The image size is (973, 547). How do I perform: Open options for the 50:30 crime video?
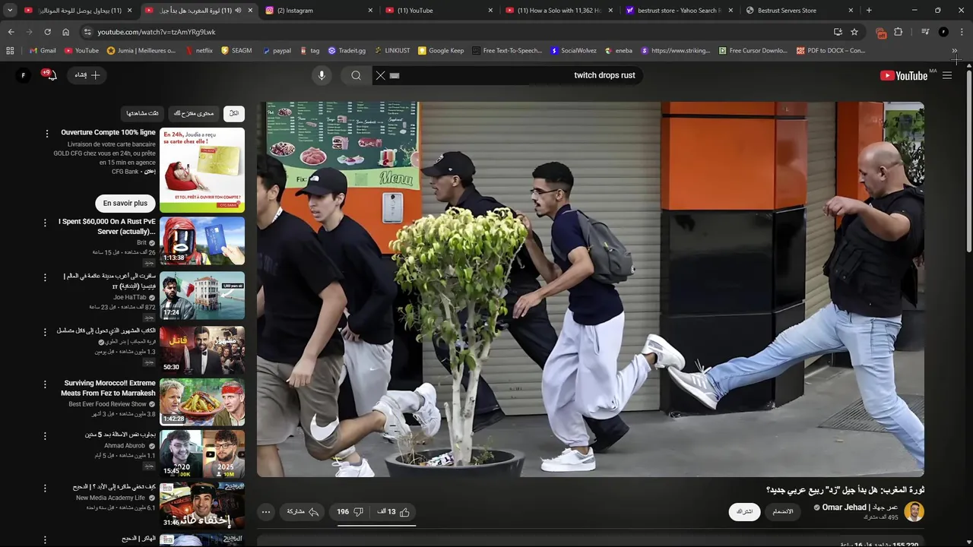(x=45, y=332)
